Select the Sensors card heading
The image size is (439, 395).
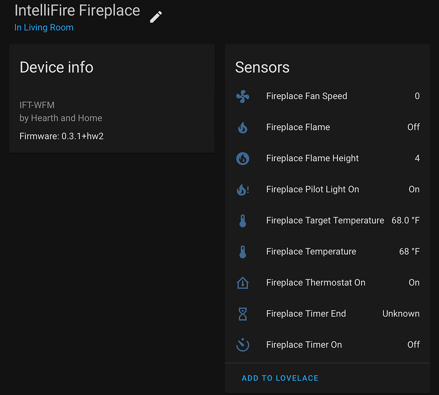coord(262,67)
